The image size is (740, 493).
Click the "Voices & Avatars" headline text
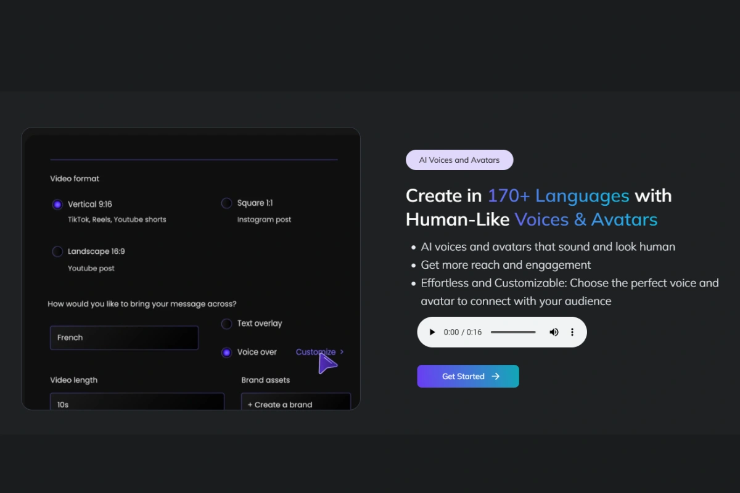tap(586, 219)
